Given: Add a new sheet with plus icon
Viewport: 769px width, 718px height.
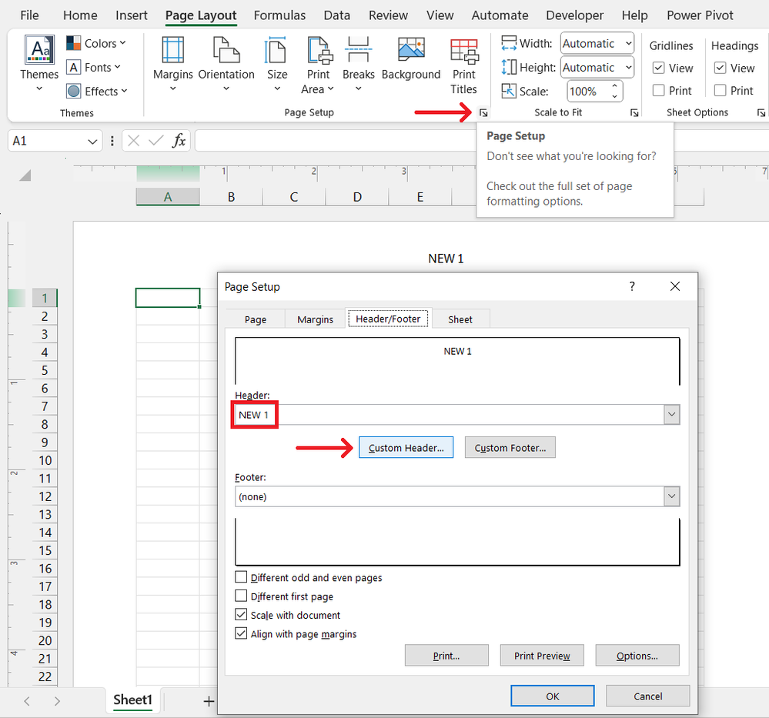Looking at the screenshot, I should (x=209, y=701).
